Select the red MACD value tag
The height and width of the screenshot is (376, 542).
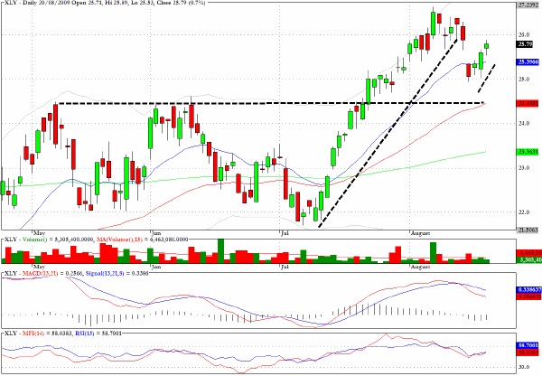click(528, 296)
